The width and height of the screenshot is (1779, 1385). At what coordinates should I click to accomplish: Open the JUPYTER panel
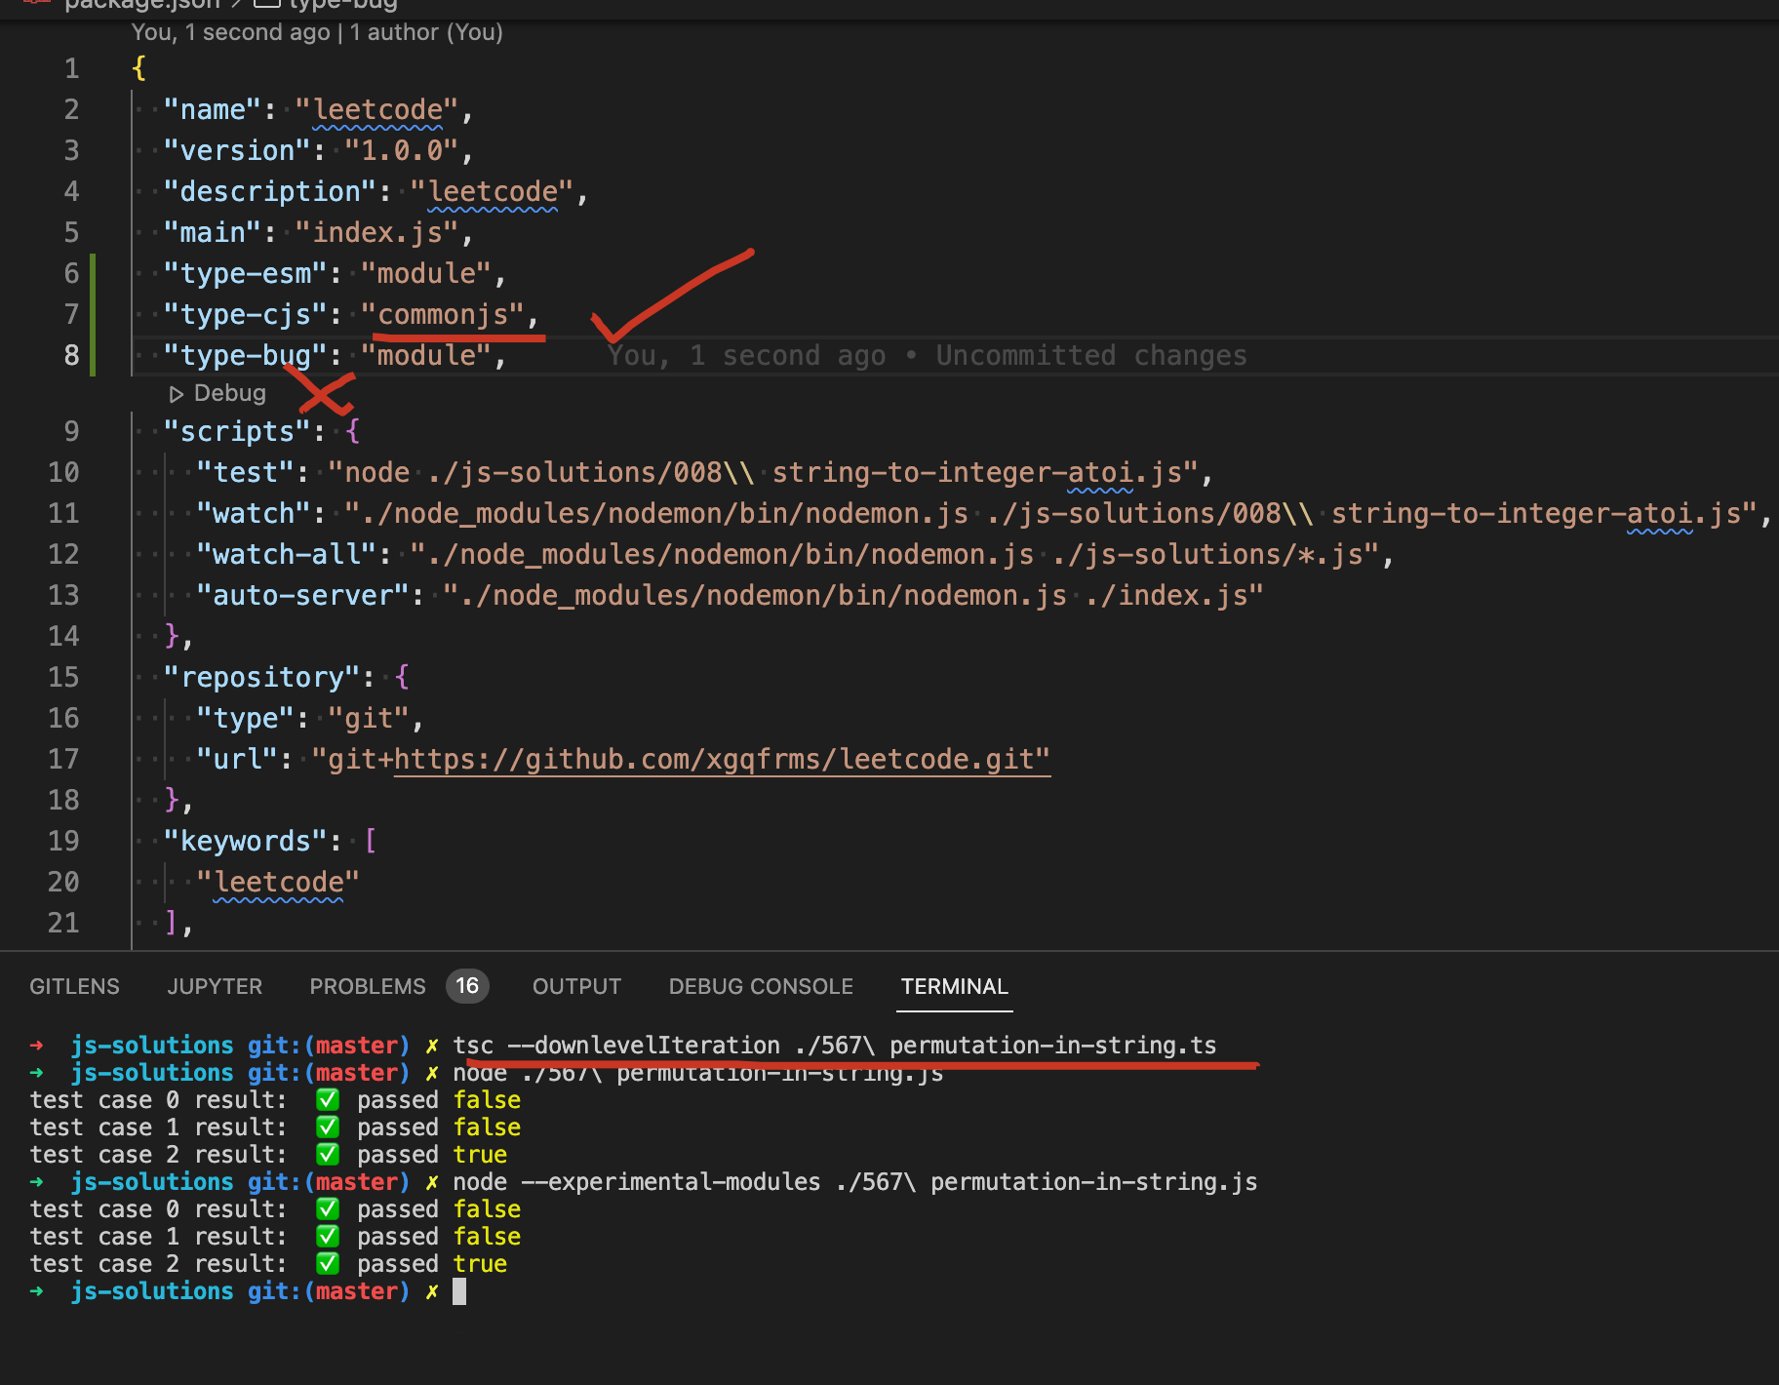coord(214,986)
